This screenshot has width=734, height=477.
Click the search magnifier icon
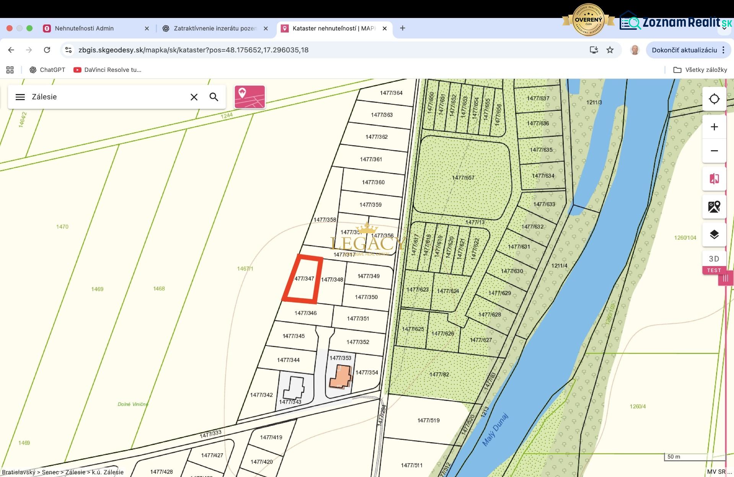214,97
